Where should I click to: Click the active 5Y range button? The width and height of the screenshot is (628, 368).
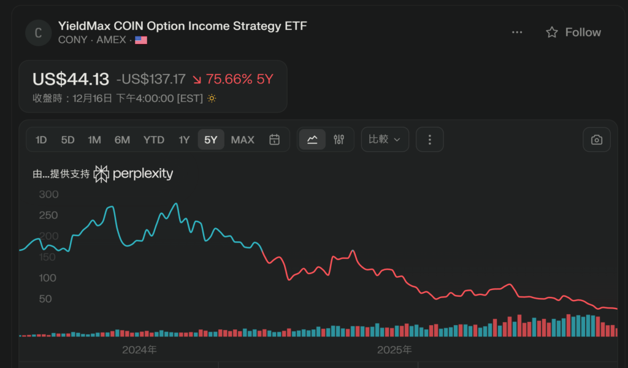(211, 140)
